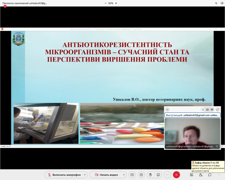Viewport: 225px width, 180px height.
Task: Expand the floating video panel to fullscreen
Action: coord(218,110)
